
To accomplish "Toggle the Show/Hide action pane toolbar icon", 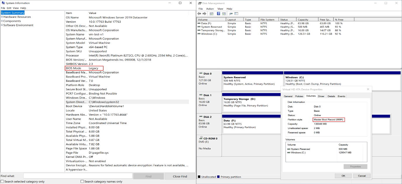I will (224, 13).
